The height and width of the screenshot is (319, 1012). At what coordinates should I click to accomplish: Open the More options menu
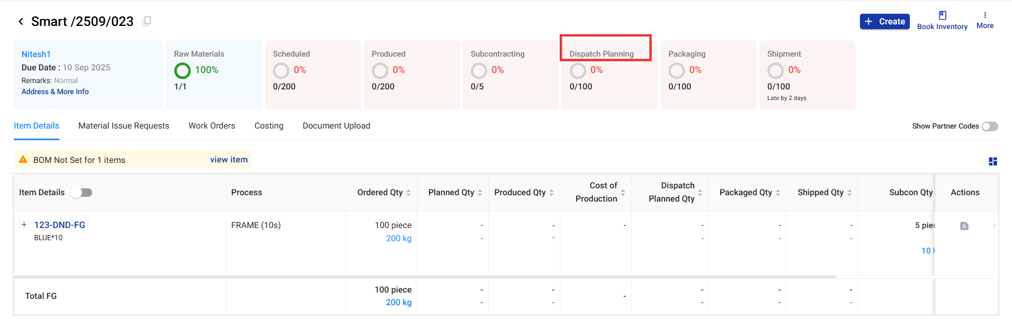pos(984,16)
